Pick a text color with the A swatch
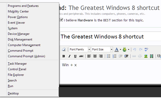The image size is (161, 98). coord(117,50)
